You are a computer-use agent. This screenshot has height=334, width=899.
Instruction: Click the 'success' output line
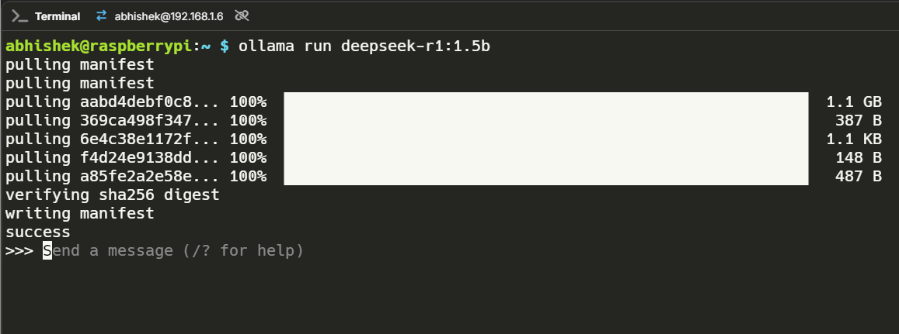pos(38,232)
